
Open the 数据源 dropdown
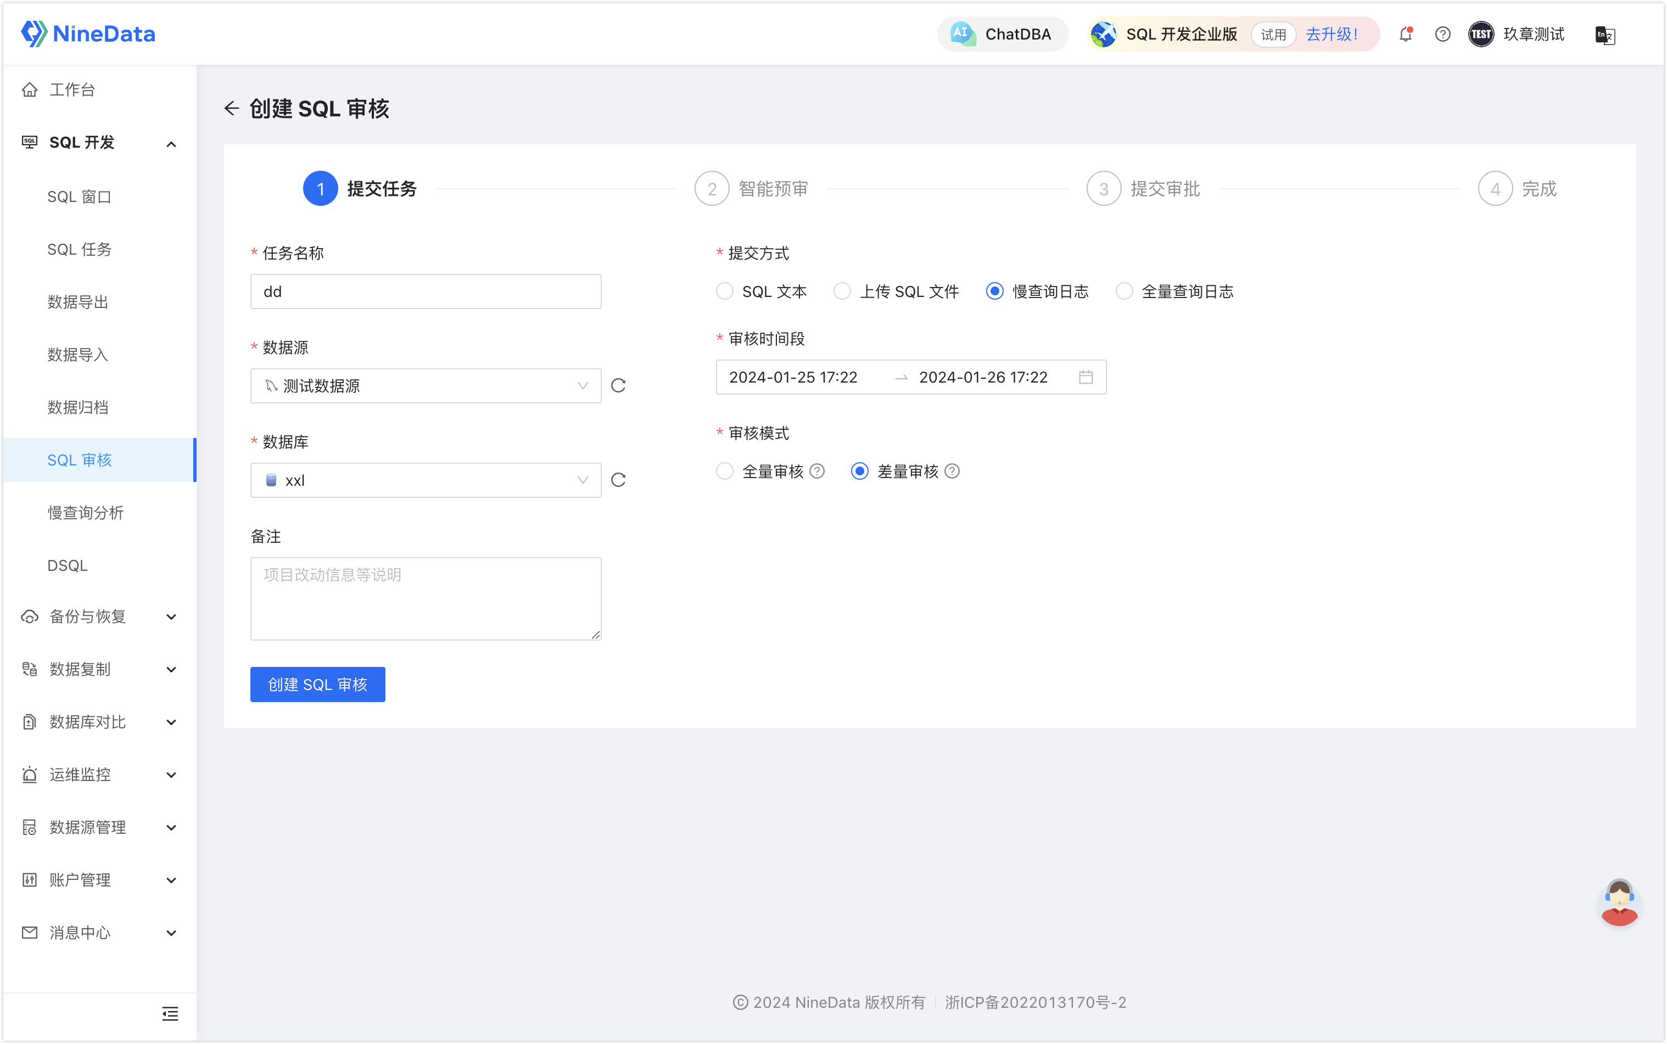click(x=426, y=385)
